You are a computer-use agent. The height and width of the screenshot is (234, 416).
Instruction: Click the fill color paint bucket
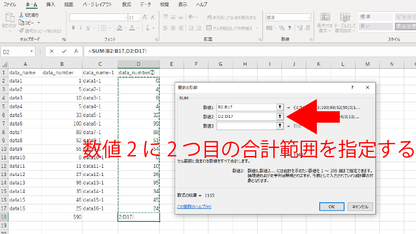119,28
